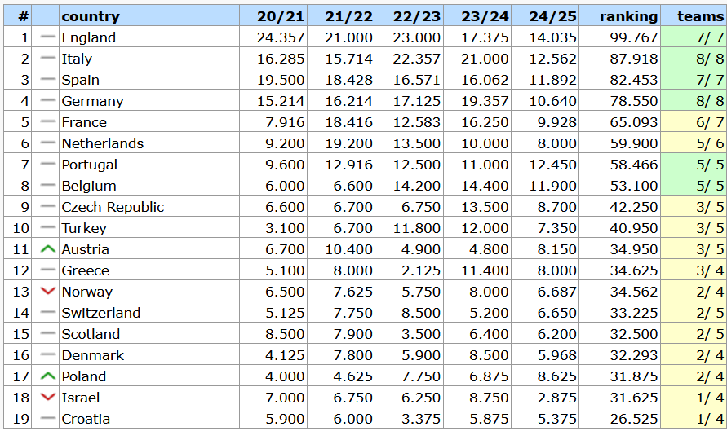The image size is (727, 431).
Task: Click the grey dash icon beside Croatia
Action: pos(48,418)
